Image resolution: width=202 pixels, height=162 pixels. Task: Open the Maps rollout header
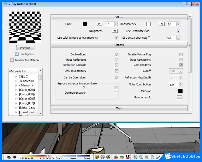tap(119, 108)
